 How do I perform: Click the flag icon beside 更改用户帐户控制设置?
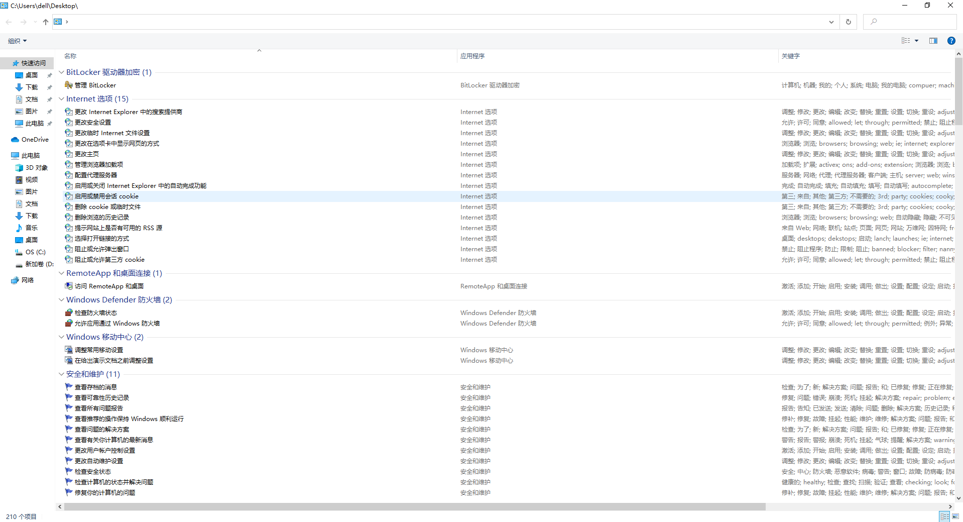click(69, 450)
